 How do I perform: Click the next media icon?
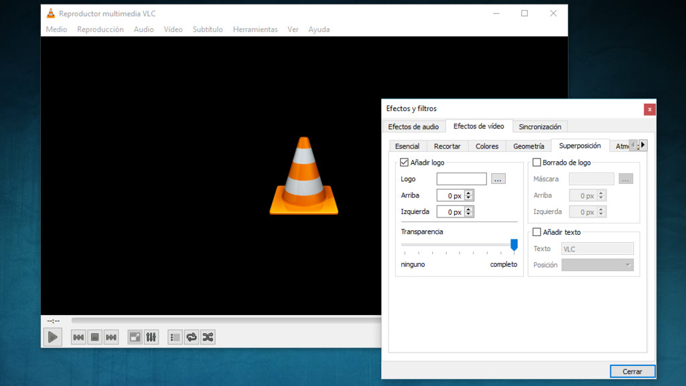111,336
